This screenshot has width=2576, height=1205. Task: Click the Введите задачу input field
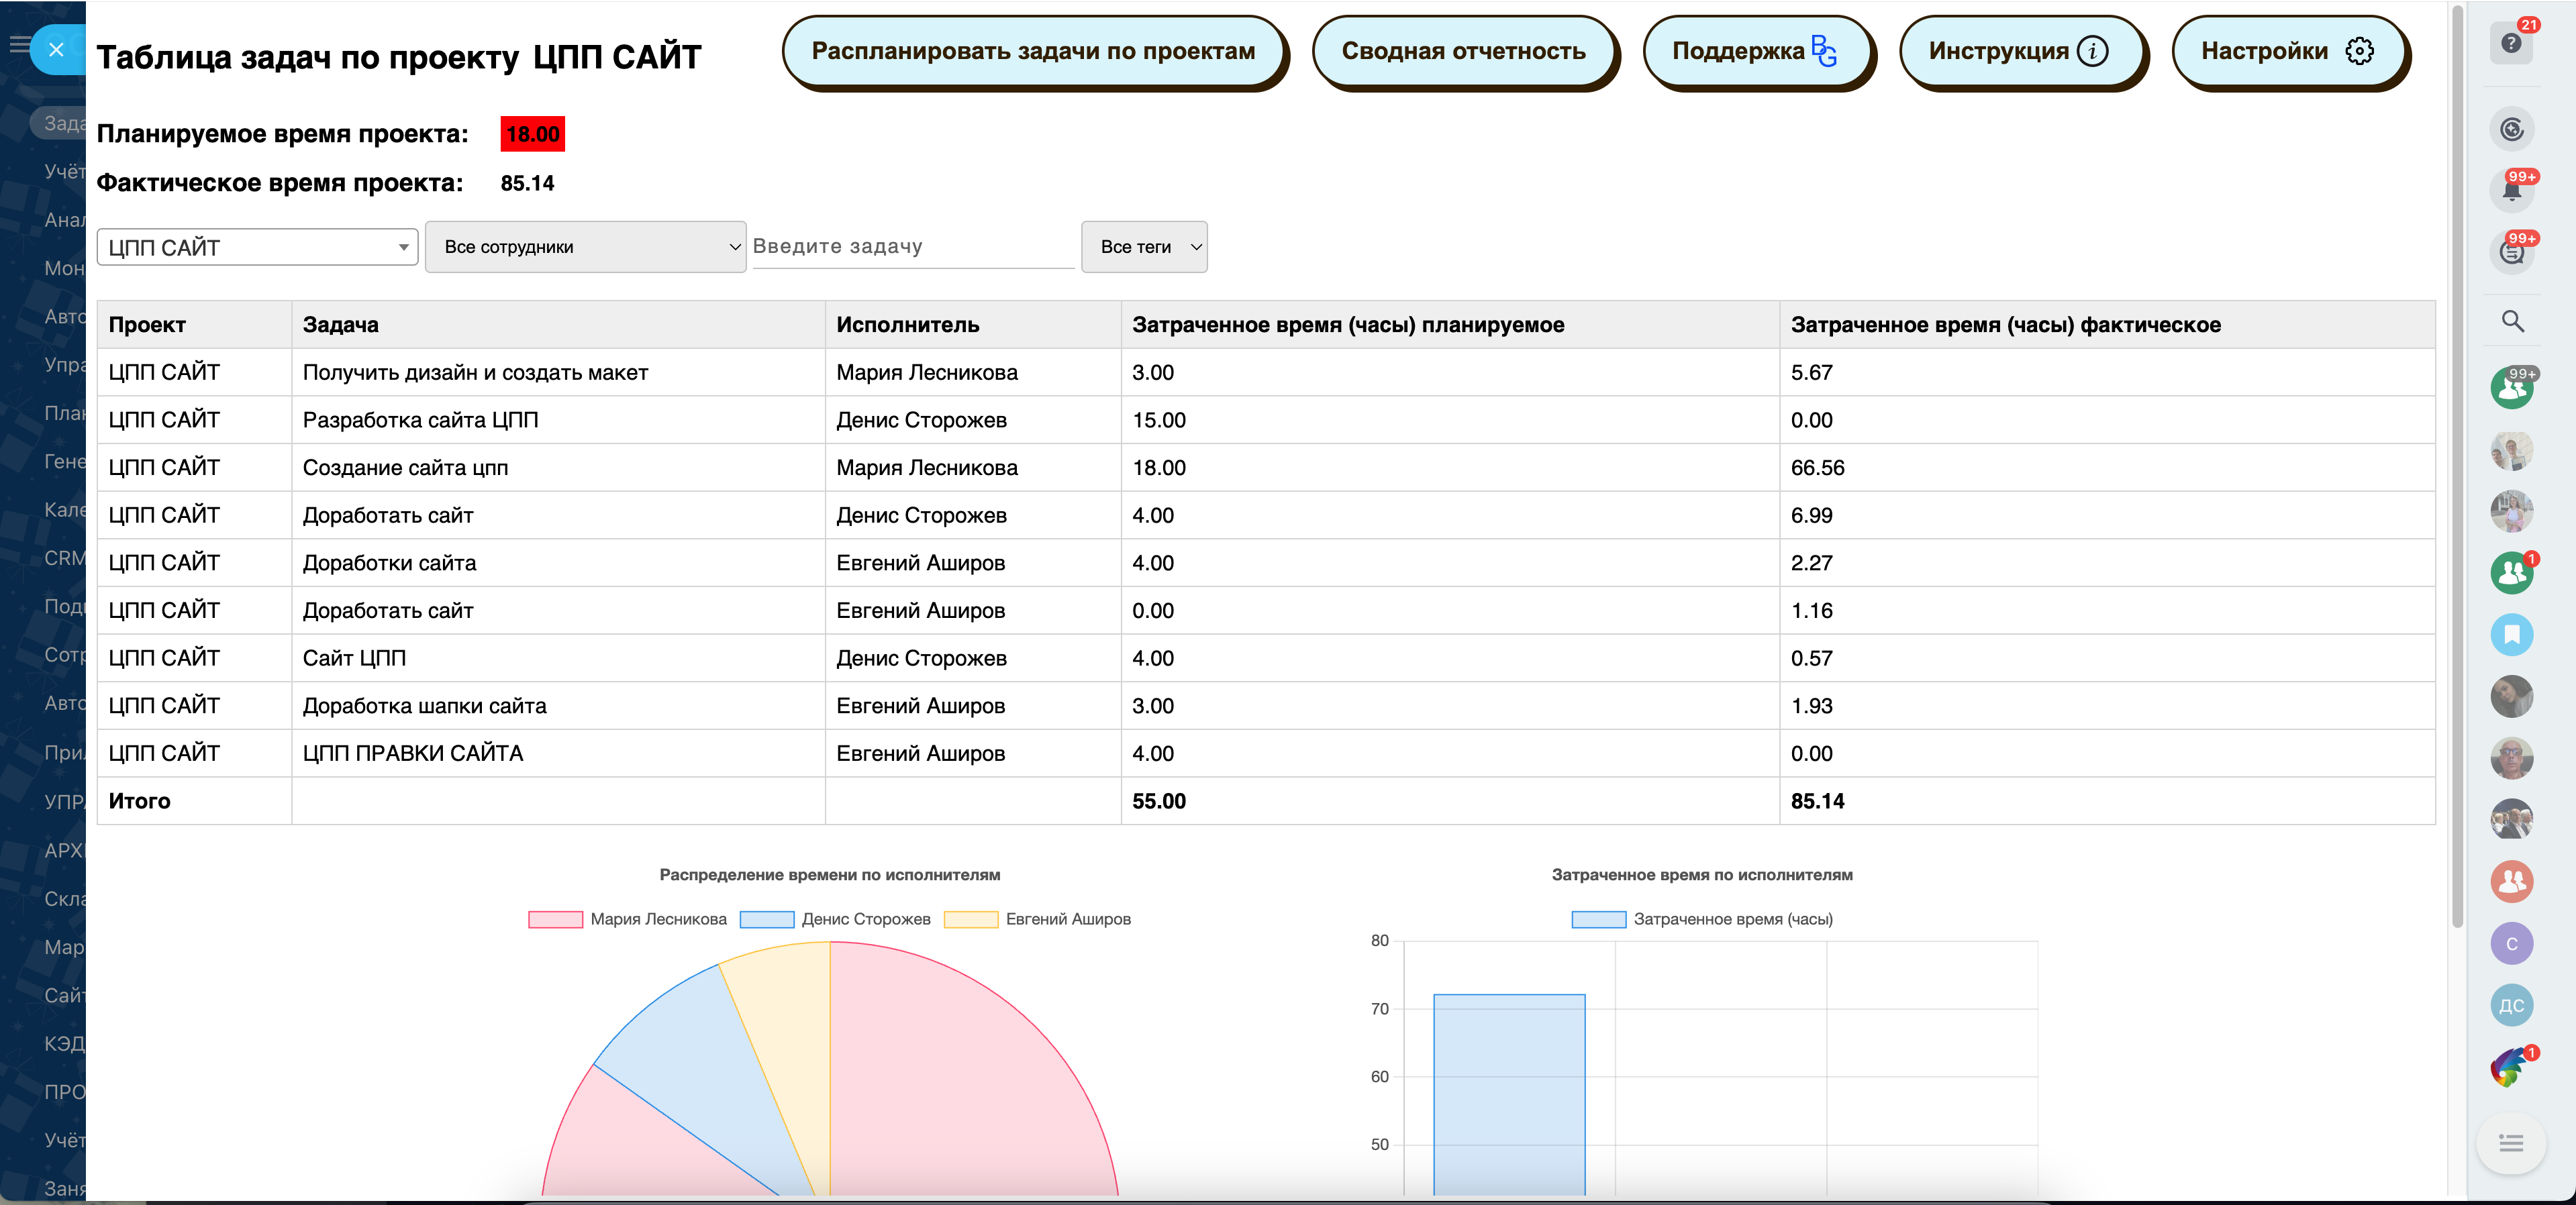click(912, 247)
